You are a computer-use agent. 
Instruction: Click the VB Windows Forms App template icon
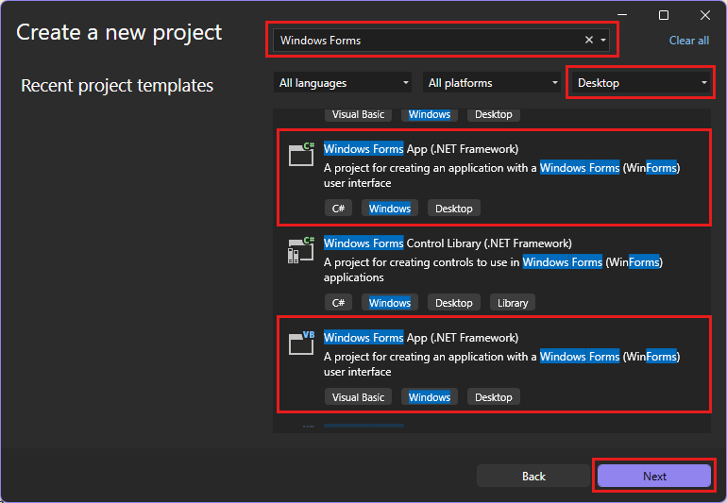tap(301, 344)
